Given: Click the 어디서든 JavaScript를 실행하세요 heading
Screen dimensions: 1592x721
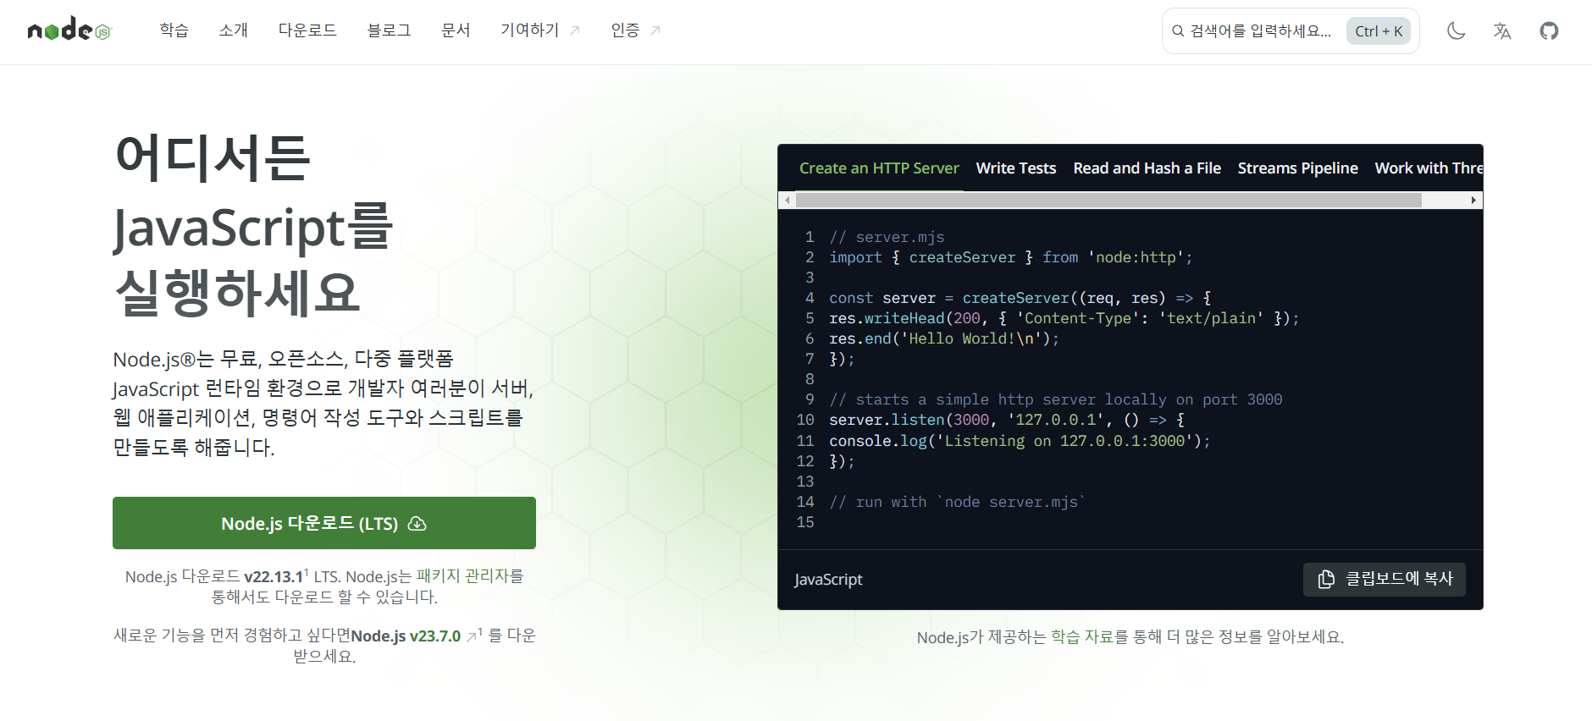Looking at the screenshot, I should pyautogui.click(x=254, y=225).
